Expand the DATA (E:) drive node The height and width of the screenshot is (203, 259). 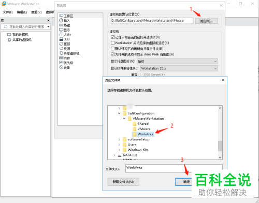click(x=114, y=155)
